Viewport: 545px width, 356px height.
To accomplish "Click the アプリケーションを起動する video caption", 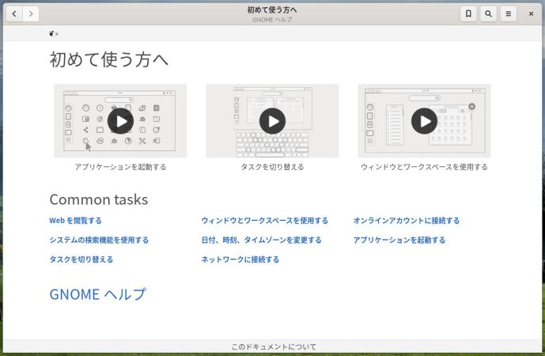I will click(x=120, y=167).
